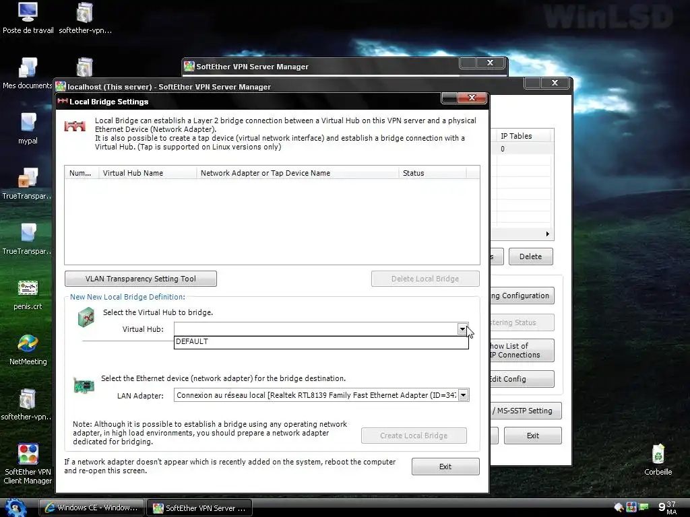Open Mes documents desktop icon
690x517 pixels.
pyautogui.click(x=28, y=73)
